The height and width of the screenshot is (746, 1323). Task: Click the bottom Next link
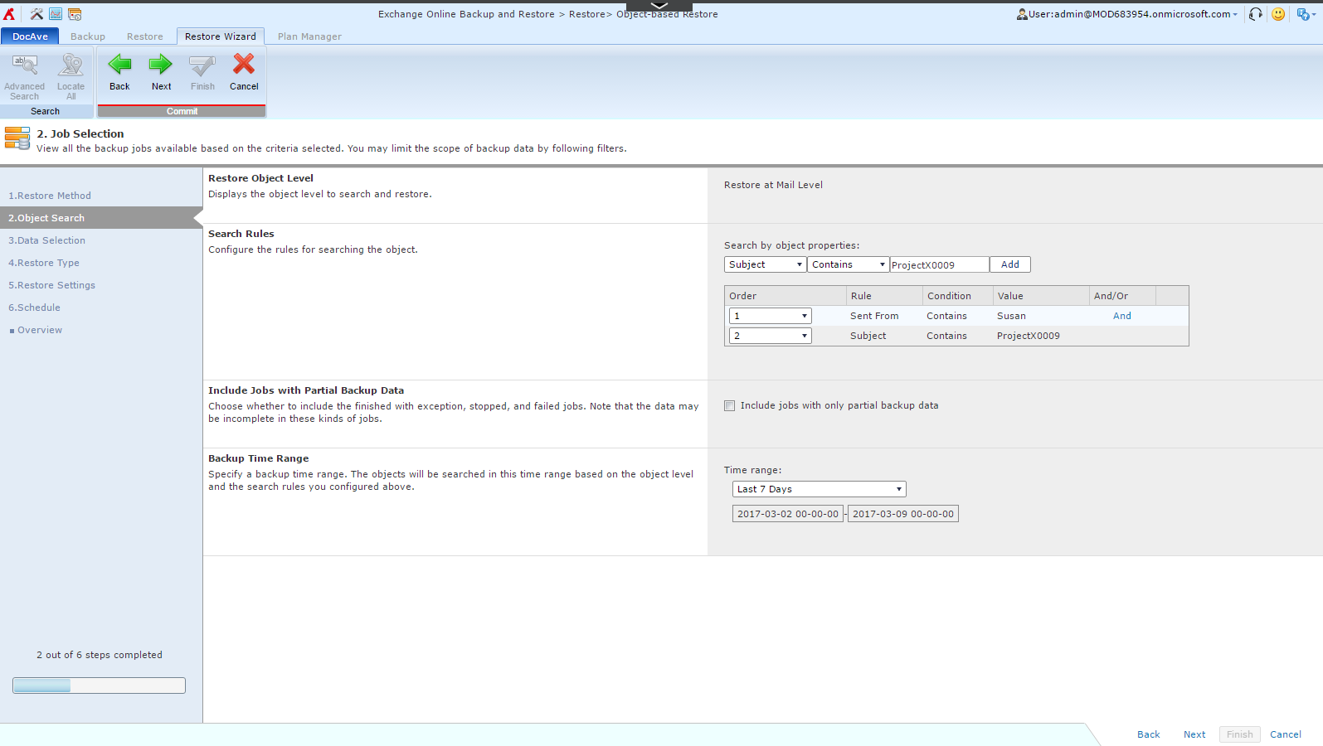(1194, 734)
